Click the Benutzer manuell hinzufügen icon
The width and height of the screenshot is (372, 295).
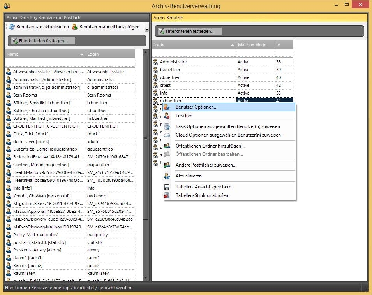point(75,27)
